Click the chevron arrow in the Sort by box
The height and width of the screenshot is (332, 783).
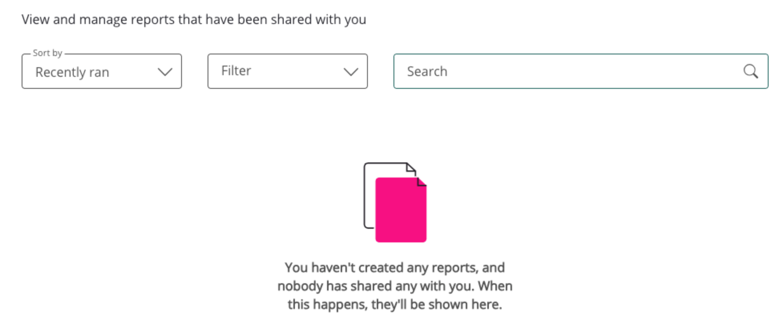click(165, 72)
